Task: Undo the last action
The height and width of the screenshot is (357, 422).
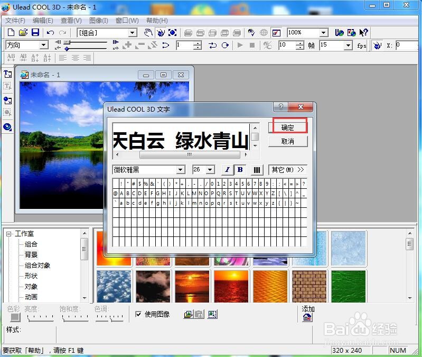Action: pyautogui.click(x=50, y=33)
